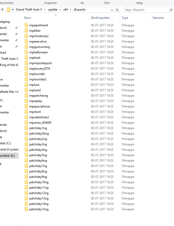Click patchday13ng folder name
This screenshot has width=174, height=226.
point(39,198)
